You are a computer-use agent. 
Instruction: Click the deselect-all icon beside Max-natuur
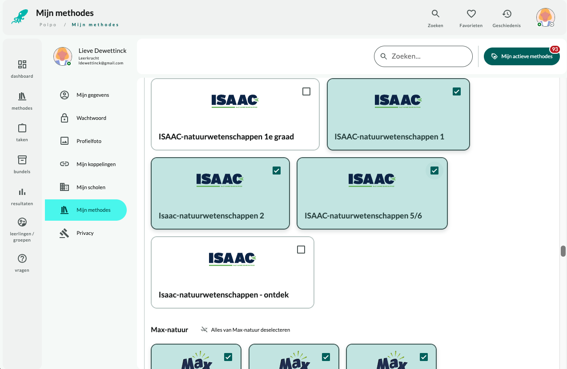coord(204,329)
